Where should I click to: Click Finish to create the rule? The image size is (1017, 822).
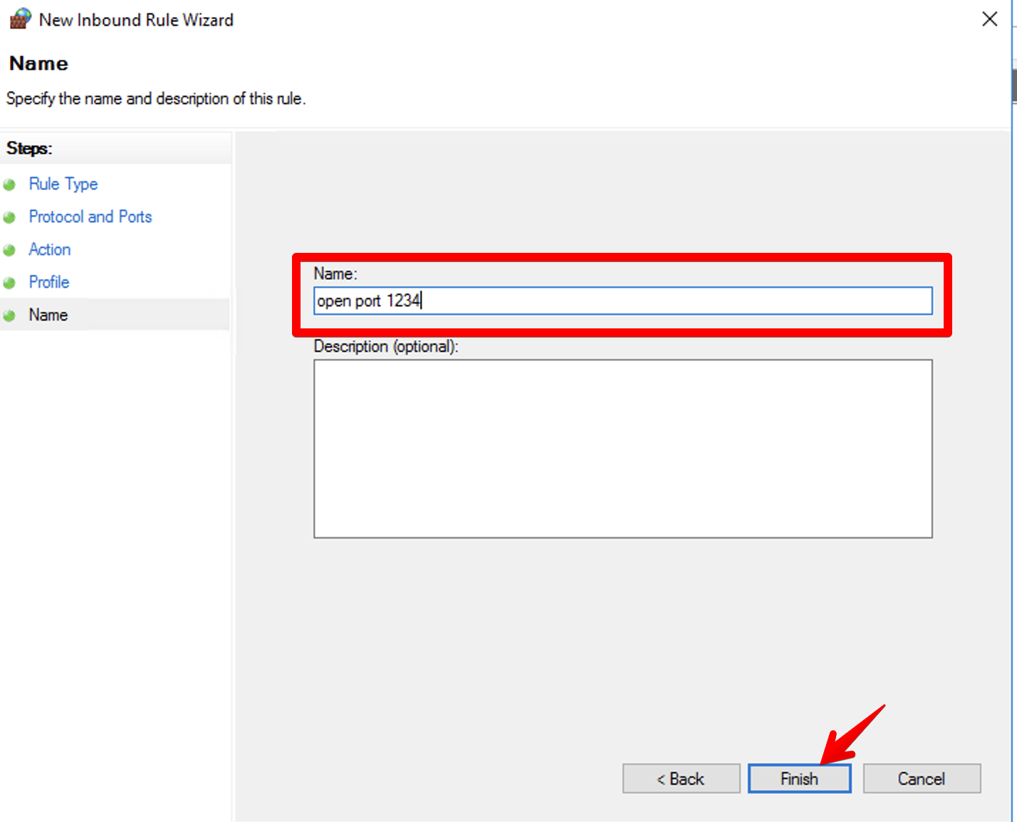pos(799,779)
